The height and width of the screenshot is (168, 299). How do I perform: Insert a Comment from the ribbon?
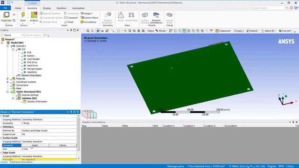[71, 18]
